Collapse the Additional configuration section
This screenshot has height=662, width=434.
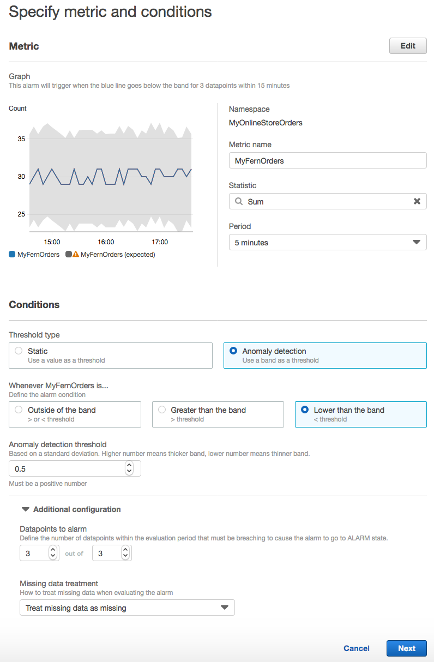coord(71,509)
